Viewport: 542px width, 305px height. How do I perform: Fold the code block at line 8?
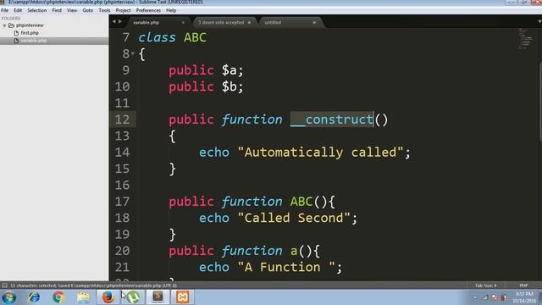(x=133, y=53)
